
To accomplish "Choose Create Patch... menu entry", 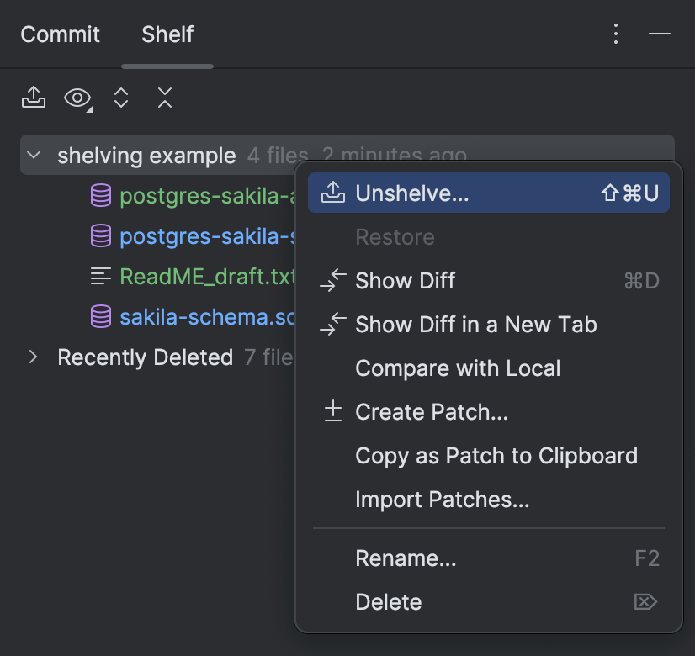I will coord(489,412).
